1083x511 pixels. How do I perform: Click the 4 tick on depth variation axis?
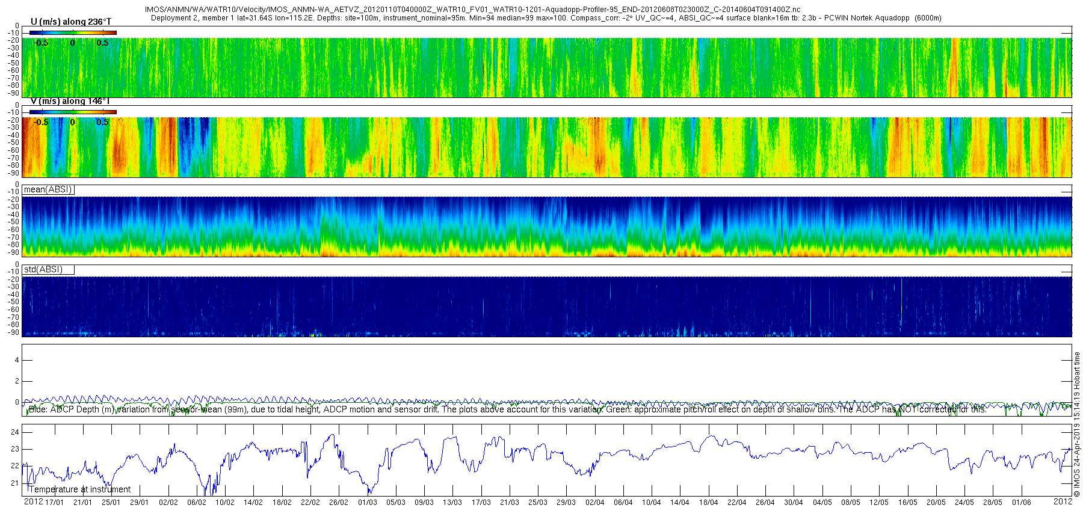pos(17,360)
